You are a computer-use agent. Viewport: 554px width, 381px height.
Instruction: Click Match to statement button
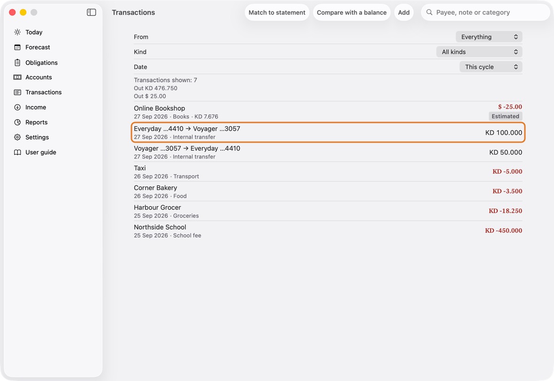(x=277, y=12)
